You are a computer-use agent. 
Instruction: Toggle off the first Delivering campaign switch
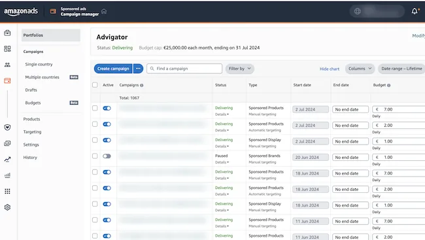pos(107,108)
